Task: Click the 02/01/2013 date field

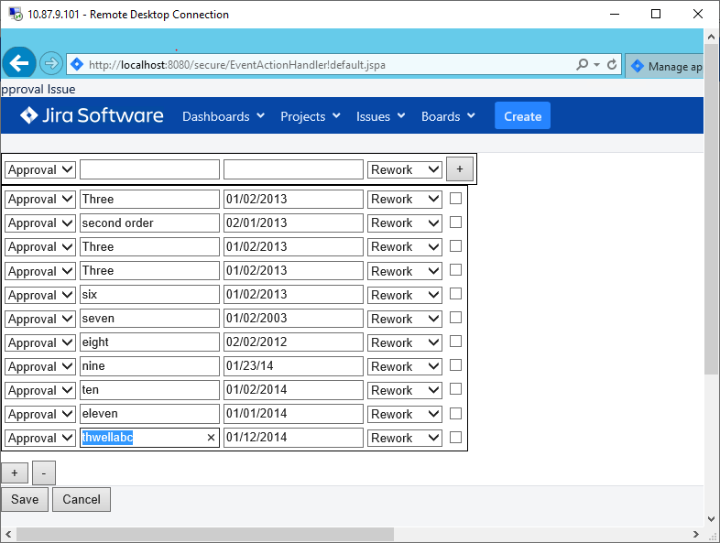Action: pos(293,223)
